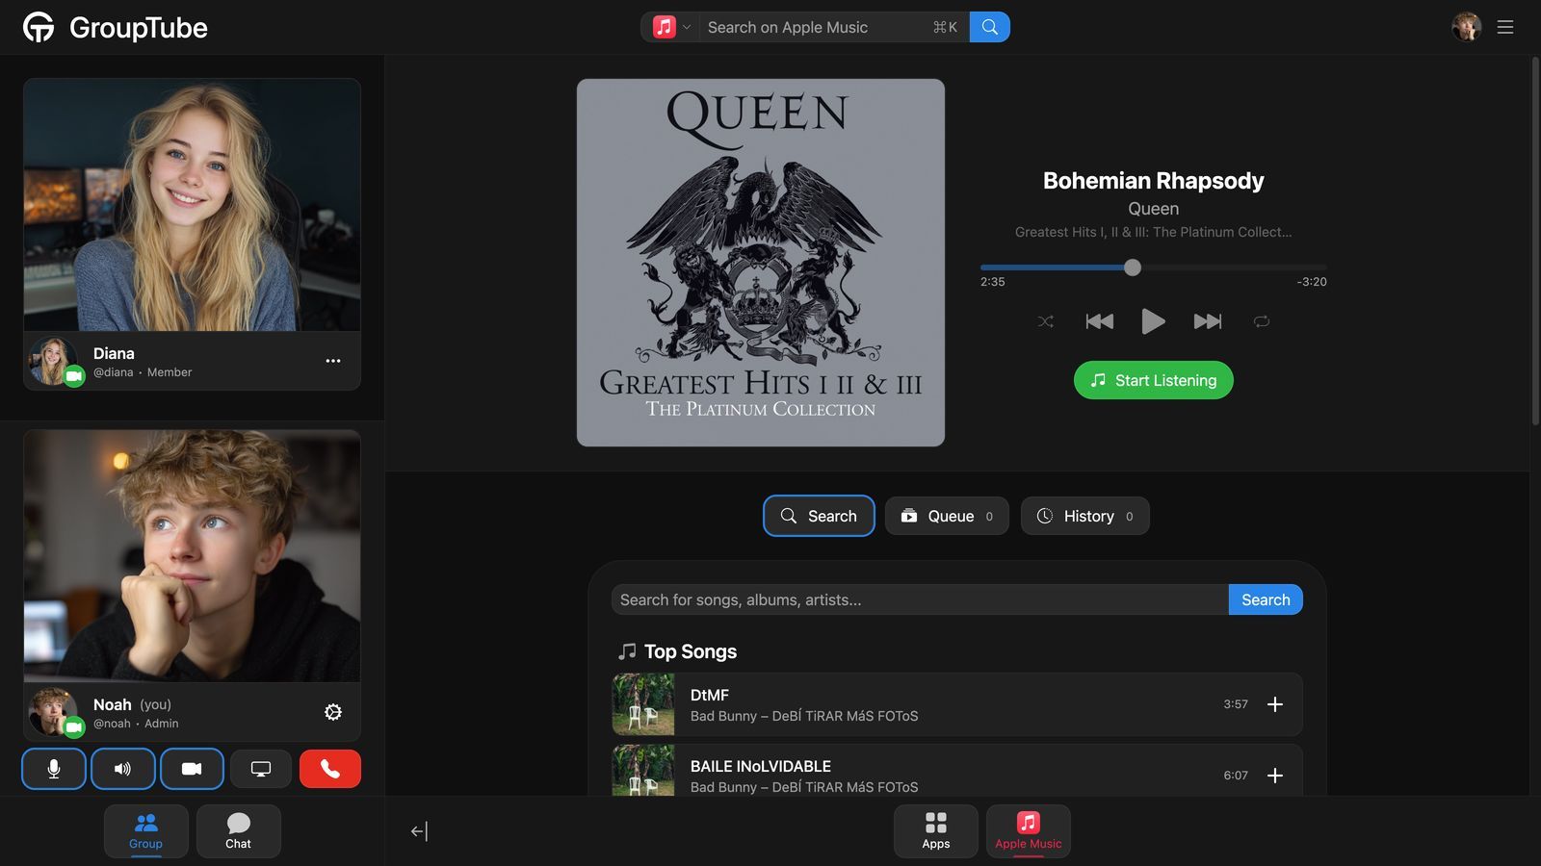This screenshot has width=1541, height=866.
Task: Toggle the microphone on or off
Action: [x=54, y=769]
